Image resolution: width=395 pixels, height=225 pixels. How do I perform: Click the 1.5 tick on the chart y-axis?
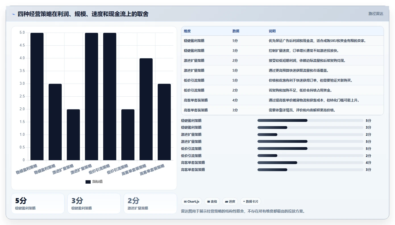[x=22, y=122]
